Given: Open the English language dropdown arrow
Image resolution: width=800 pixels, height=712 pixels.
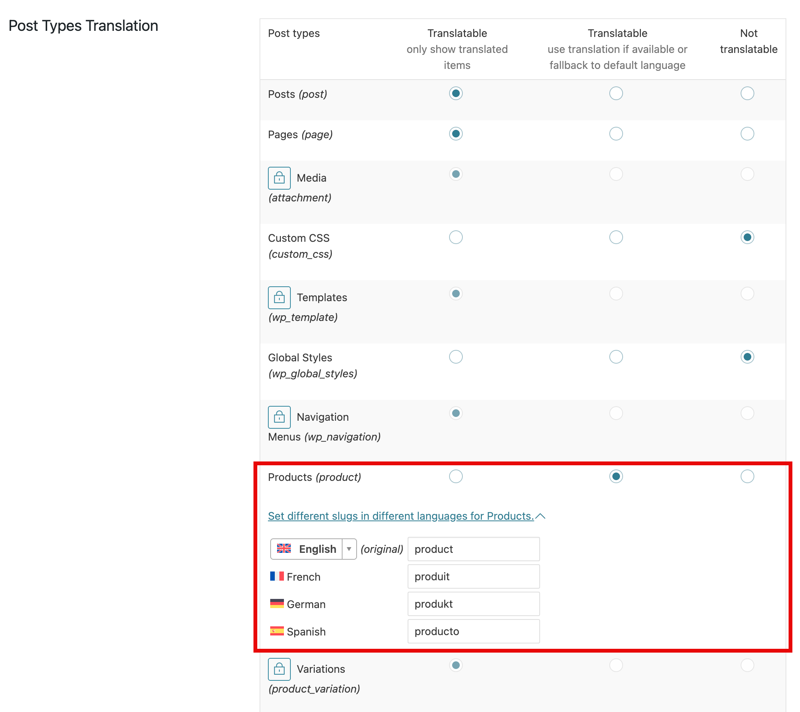Looking at the screenshot, I should [349, 549].
